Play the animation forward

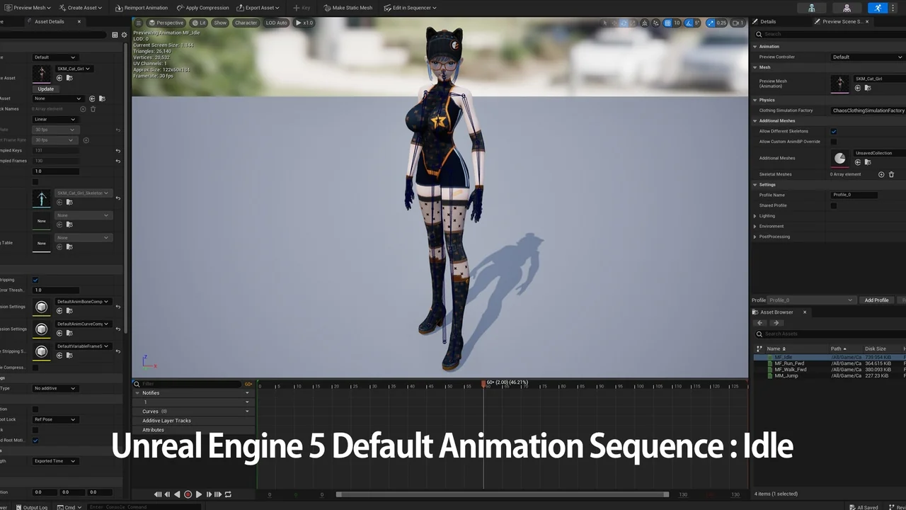pyautogui.click(x=199, y=494)
